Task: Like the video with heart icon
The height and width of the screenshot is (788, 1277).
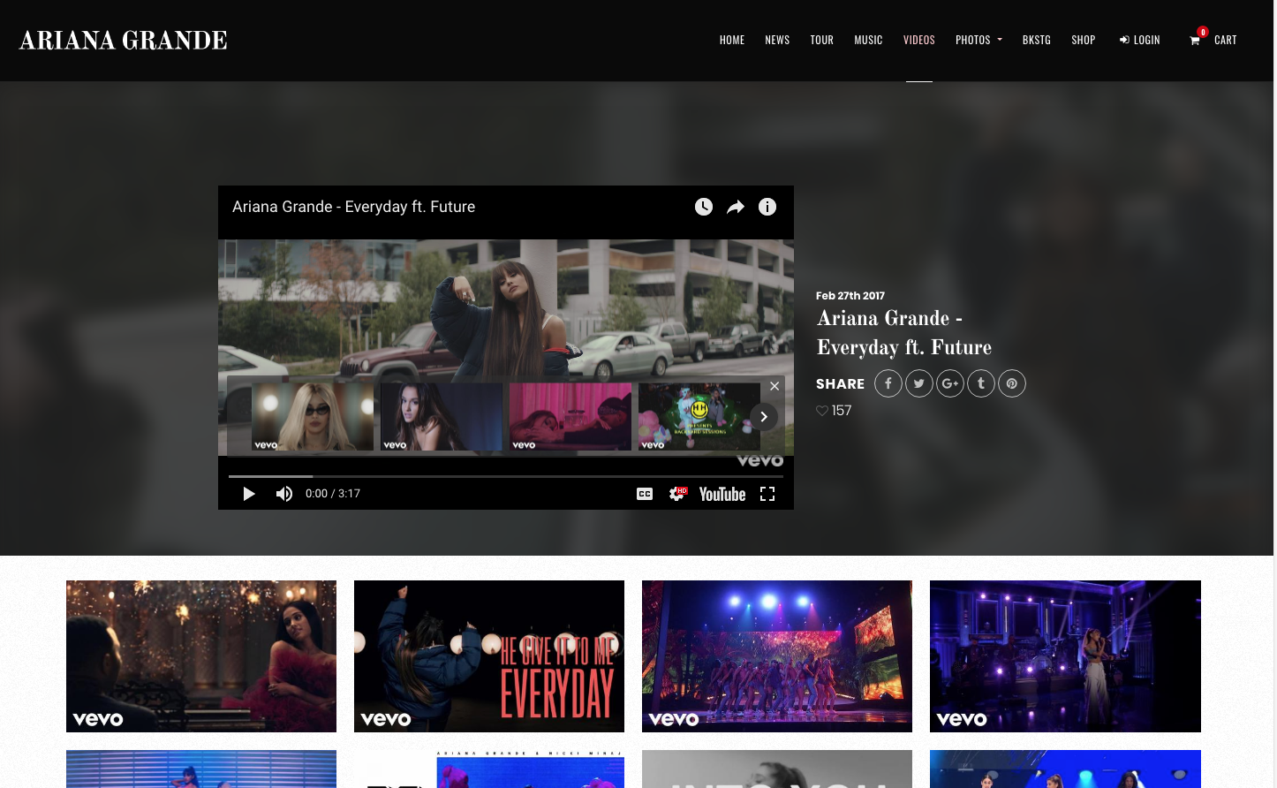Action: [x=822, y=411]
